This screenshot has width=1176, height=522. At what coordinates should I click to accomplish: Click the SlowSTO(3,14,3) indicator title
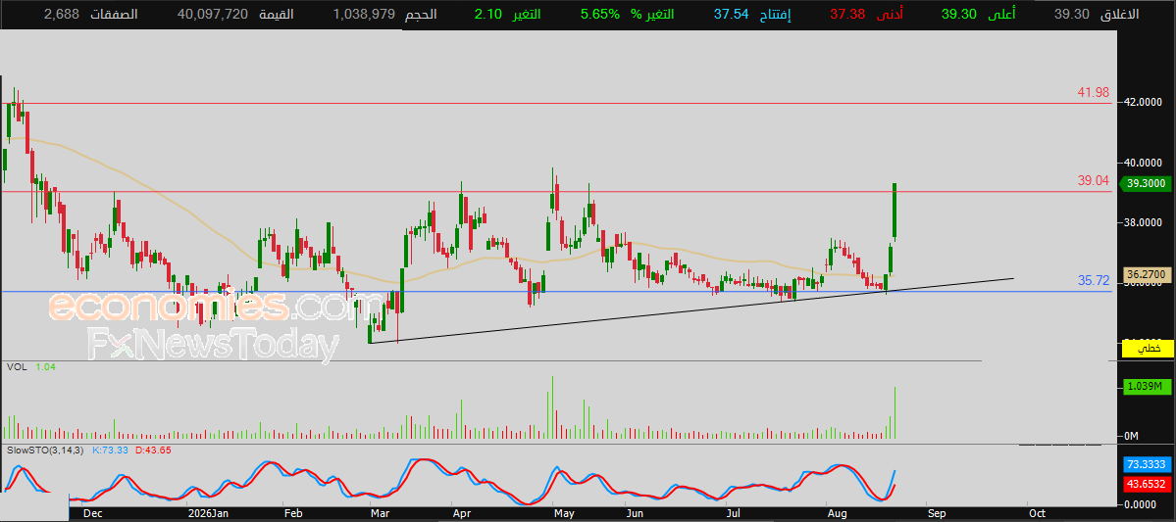coord(46,450)
